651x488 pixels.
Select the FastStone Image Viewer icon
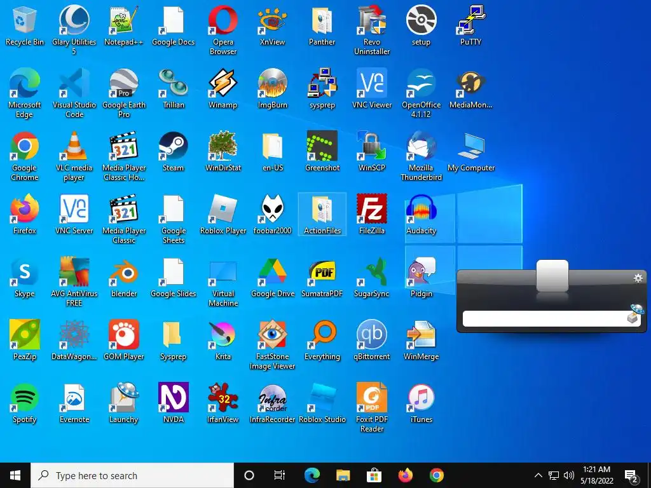272,345
